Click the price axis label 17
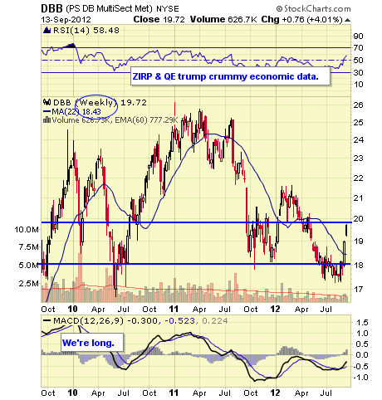The image size is (382, 400). (358, 290)
